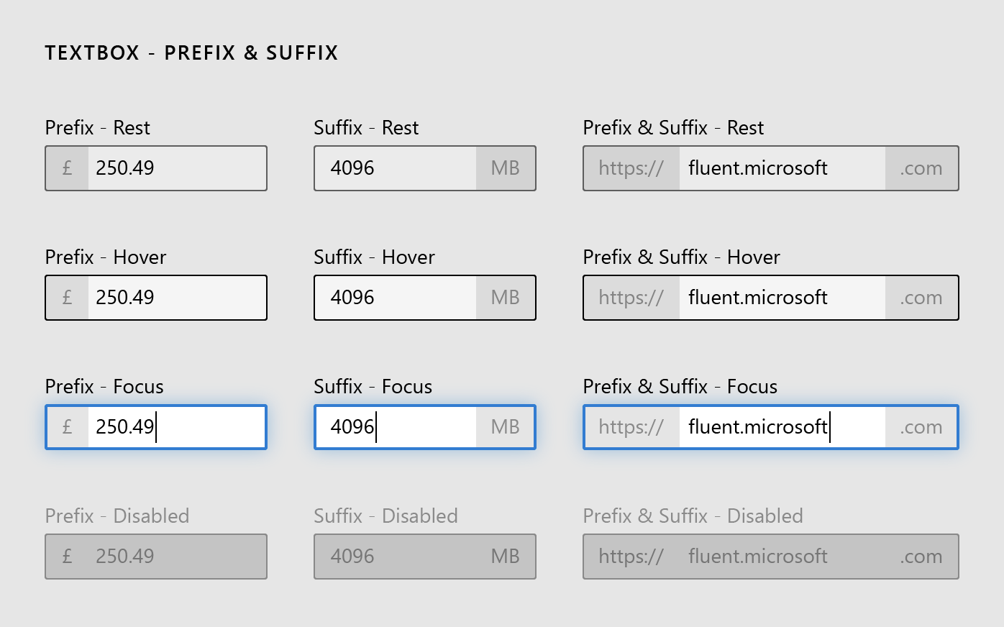Click the https:// prefix in Prefix & Suffix - Rest

[x=631, y=168]
